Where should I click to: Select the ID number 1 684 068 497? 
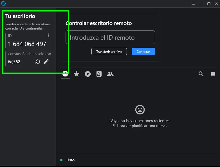pyautogui.click(x=27, y=44)
